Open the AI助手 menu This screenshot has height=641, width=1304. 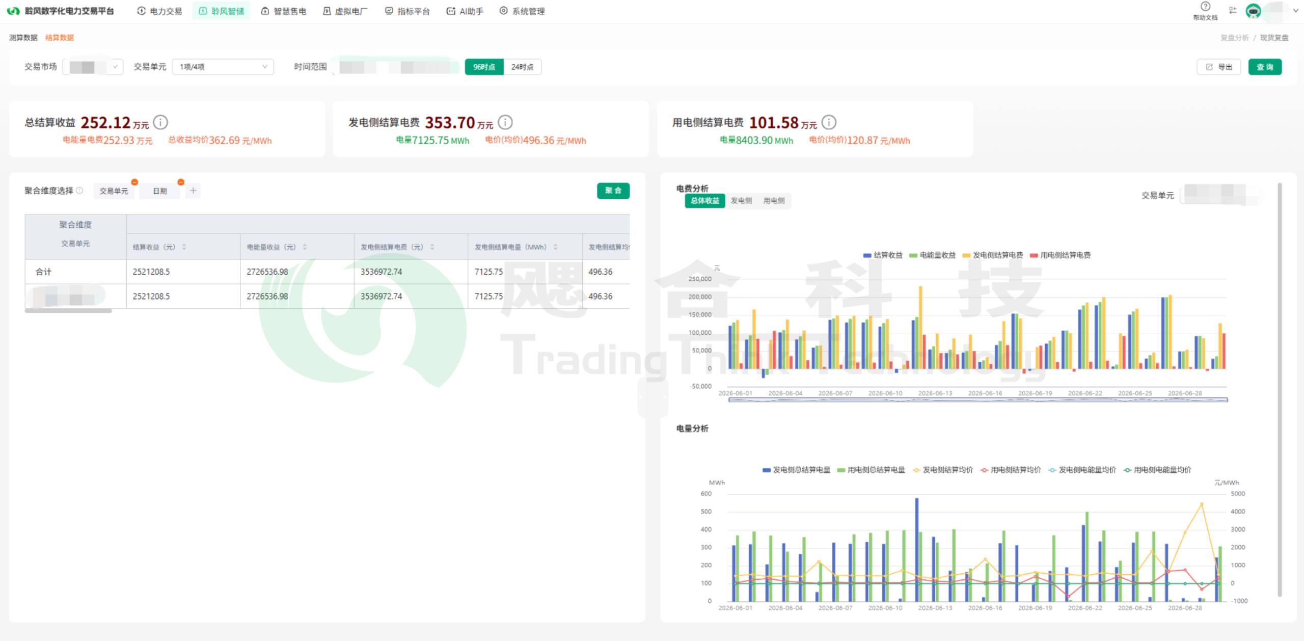click(x=465, y=11)
